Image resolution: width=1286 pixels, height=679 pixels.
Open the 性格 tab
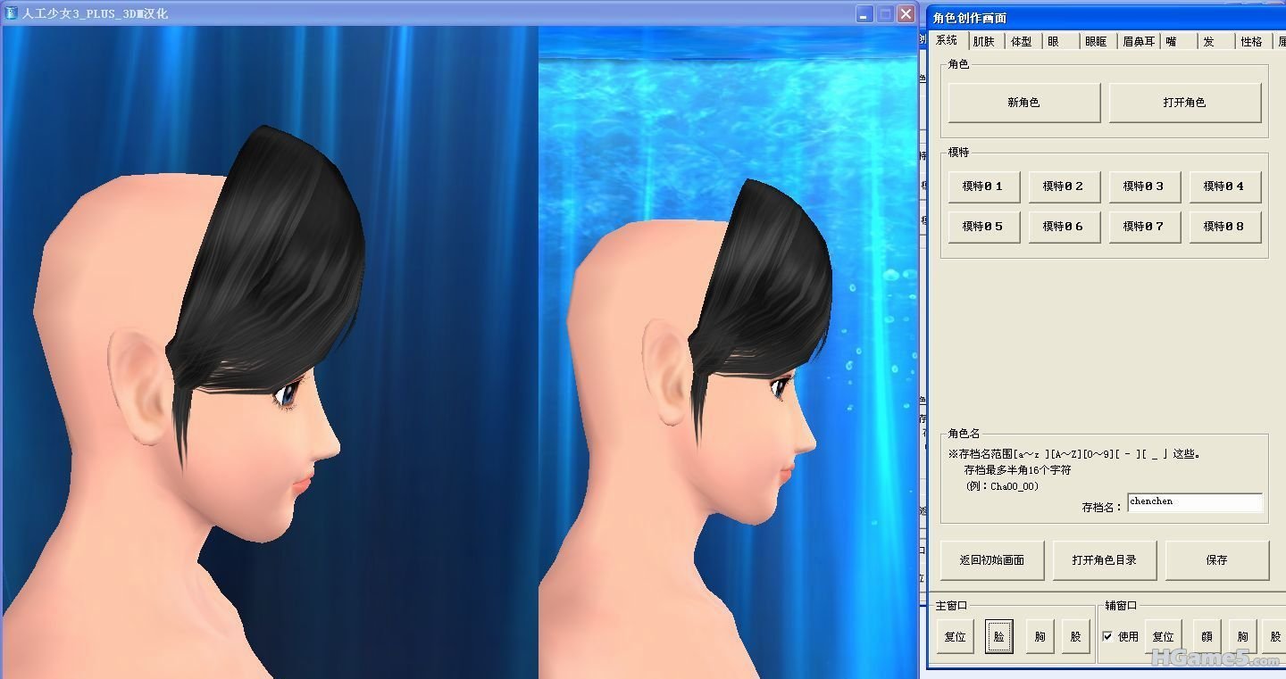1251,41
